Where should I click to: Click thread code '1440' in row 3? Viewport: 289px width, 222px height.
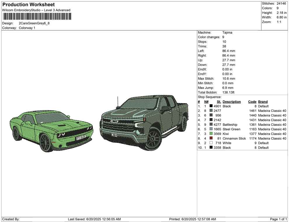pyautogui.click(x=253, y=115)
